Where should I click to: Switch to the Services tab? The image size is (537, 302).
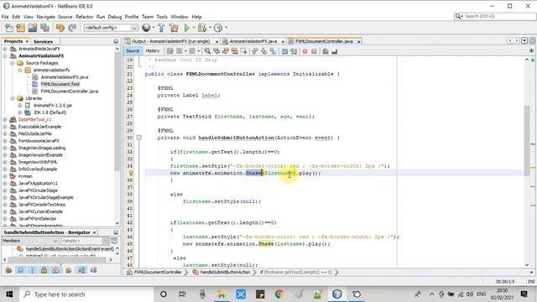tap(43, 41)
